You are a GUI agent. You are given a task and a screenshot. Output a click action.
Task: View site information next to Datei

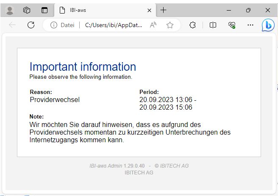tap(54, 25)
